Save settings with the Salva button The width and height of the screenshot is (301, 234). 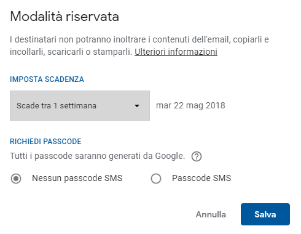tap(265, 214)
